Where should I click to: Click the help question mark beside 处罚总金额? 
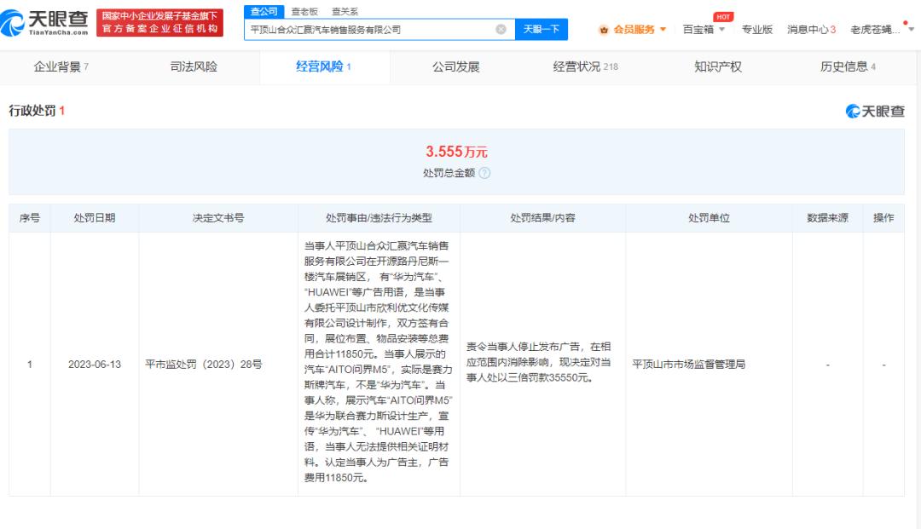tap(485, 173)
